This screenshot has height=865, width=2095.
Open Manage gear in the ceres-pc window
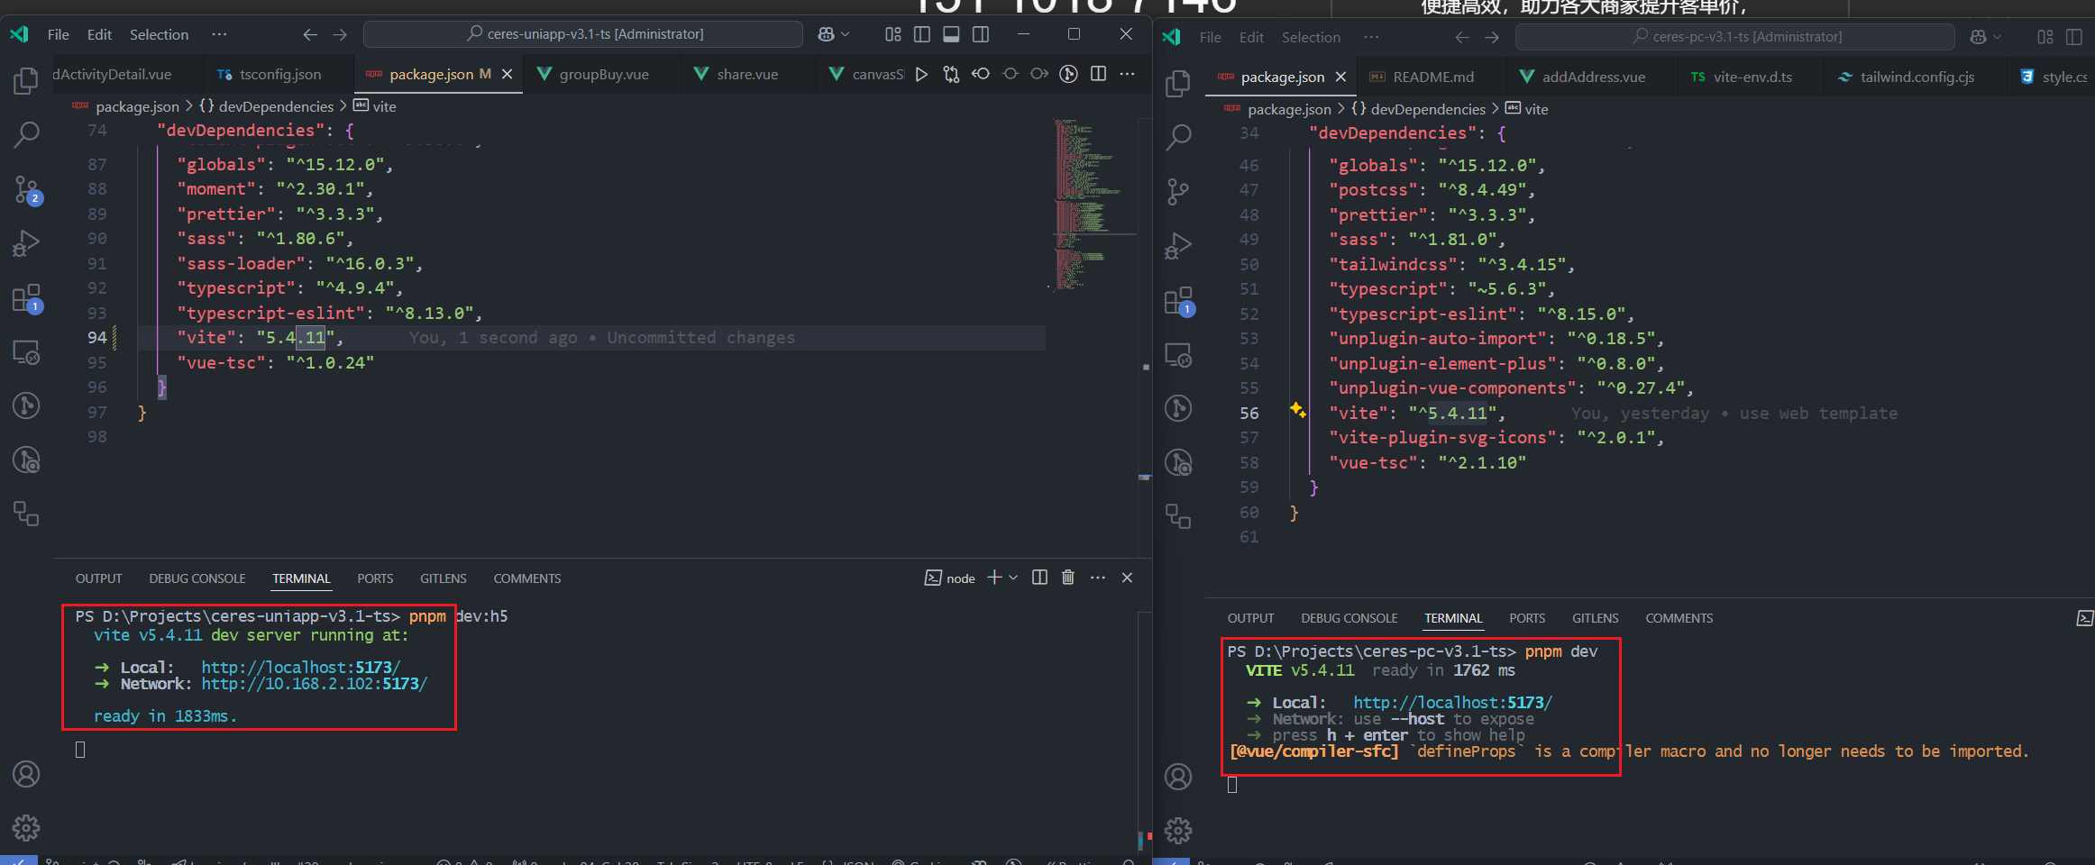click(1178, 830)
